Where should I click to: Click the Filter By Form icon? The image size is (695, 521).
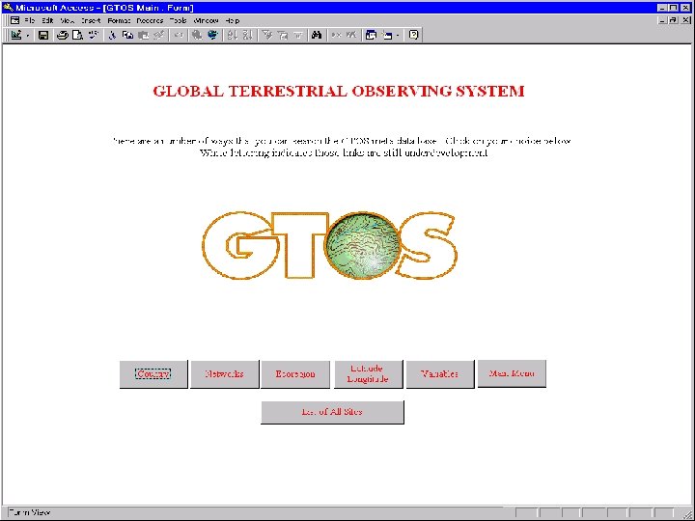[283, 35]
